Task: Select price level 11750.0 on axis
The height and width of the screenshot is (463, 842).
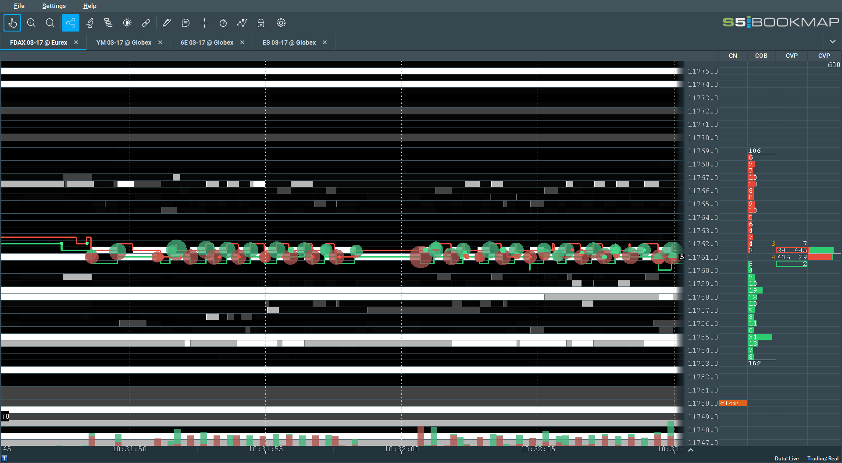Action: [703, 403]
